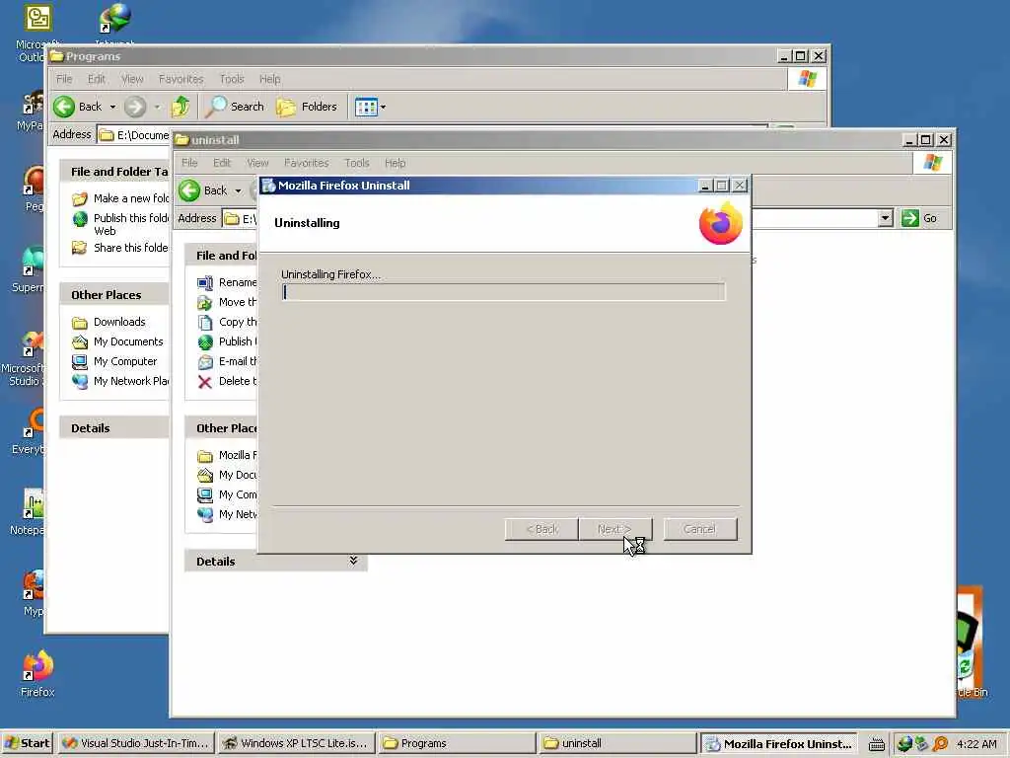Open Favorites menu in uninstall window
This screenshot has height=758, width=1010.
coord(307,163)
